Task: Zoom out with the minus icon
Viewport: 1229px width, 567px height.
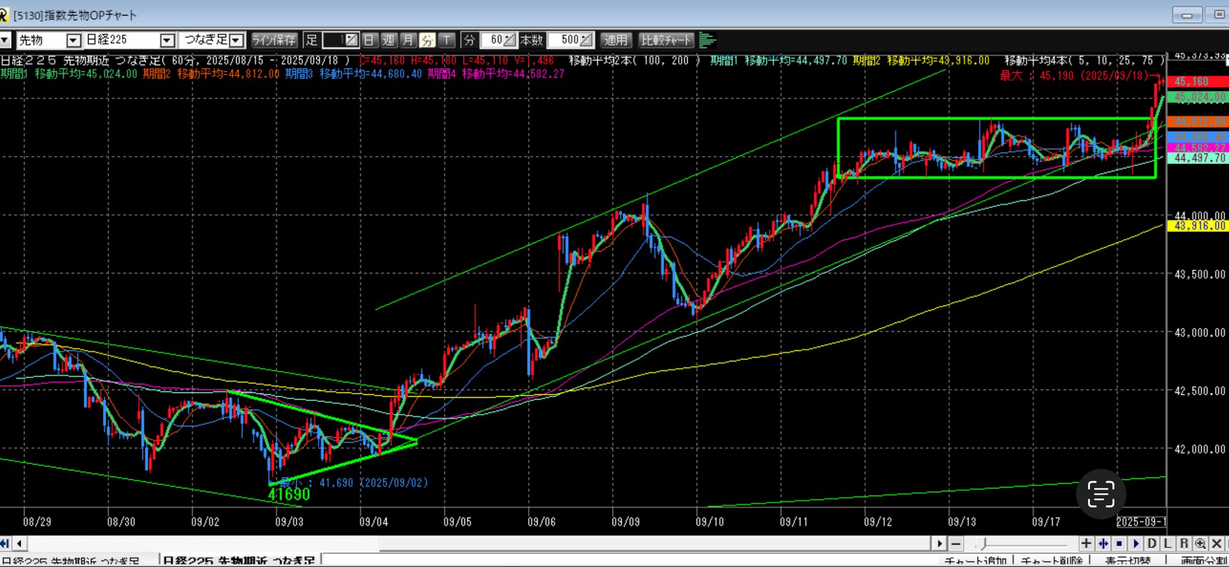Action: point(957,544)
